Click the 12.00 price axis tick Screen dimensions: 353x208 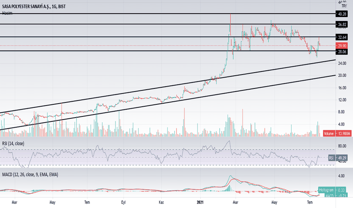click(x=342, y=100)
